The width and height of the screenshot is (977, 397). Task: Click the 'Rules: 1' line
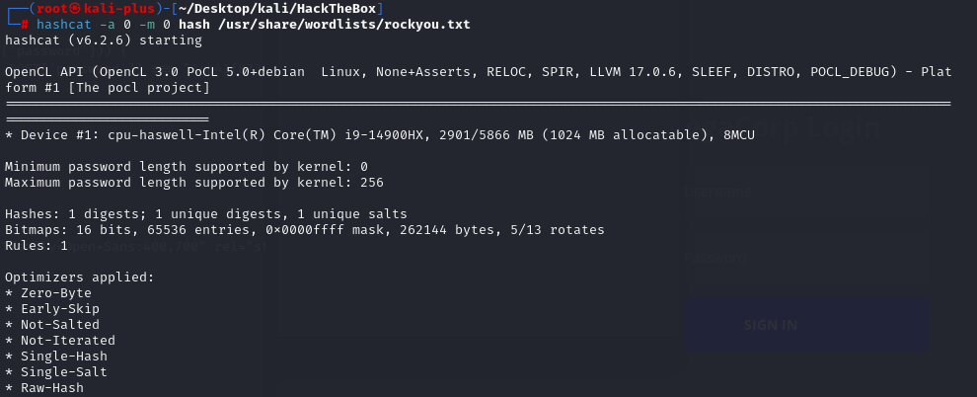pyautogui.click(x=36, y=246)
